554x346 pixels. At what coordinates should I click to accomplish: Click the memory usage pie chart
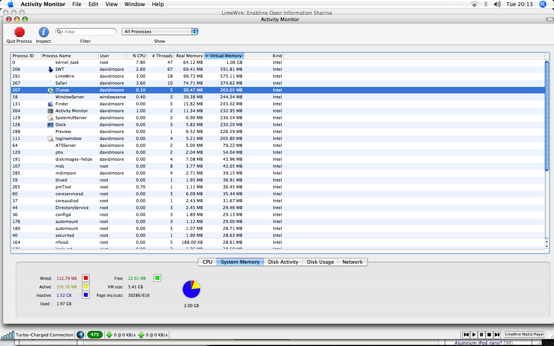(x=191, y=289)
